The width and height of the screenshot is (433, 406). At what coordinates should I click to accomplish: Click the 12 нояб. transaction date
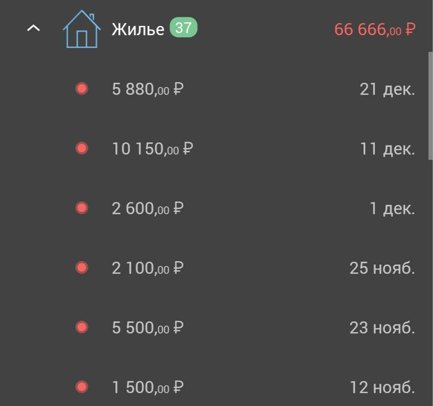click(x=382, y=387)
